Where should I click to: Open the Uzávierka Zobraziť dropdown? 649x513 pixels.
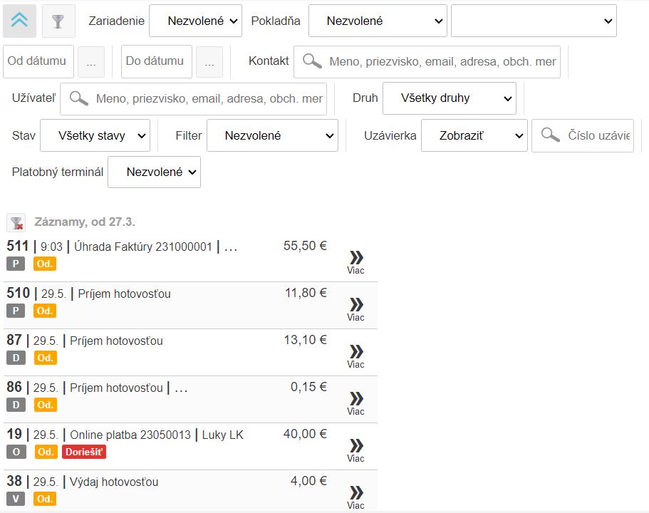[474, 135]
